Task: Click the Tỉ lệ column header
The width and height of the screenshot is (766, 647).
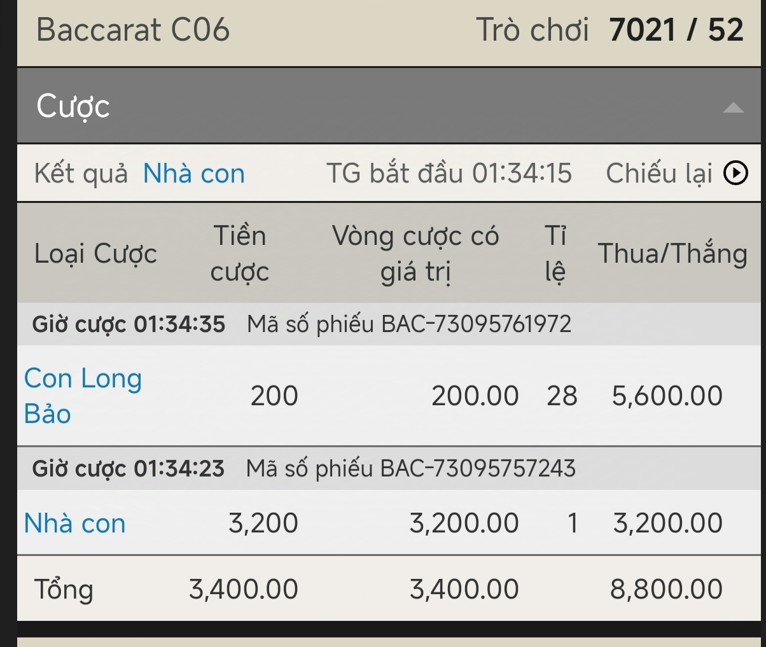Action: [x=555, y=254]
